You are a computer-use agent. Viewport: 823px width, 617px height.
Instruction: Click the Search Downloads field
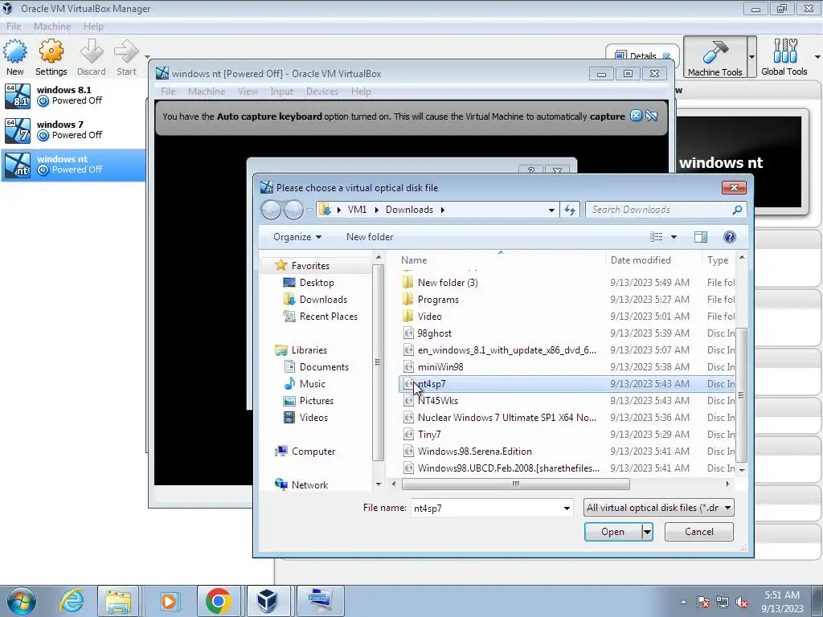659,210
